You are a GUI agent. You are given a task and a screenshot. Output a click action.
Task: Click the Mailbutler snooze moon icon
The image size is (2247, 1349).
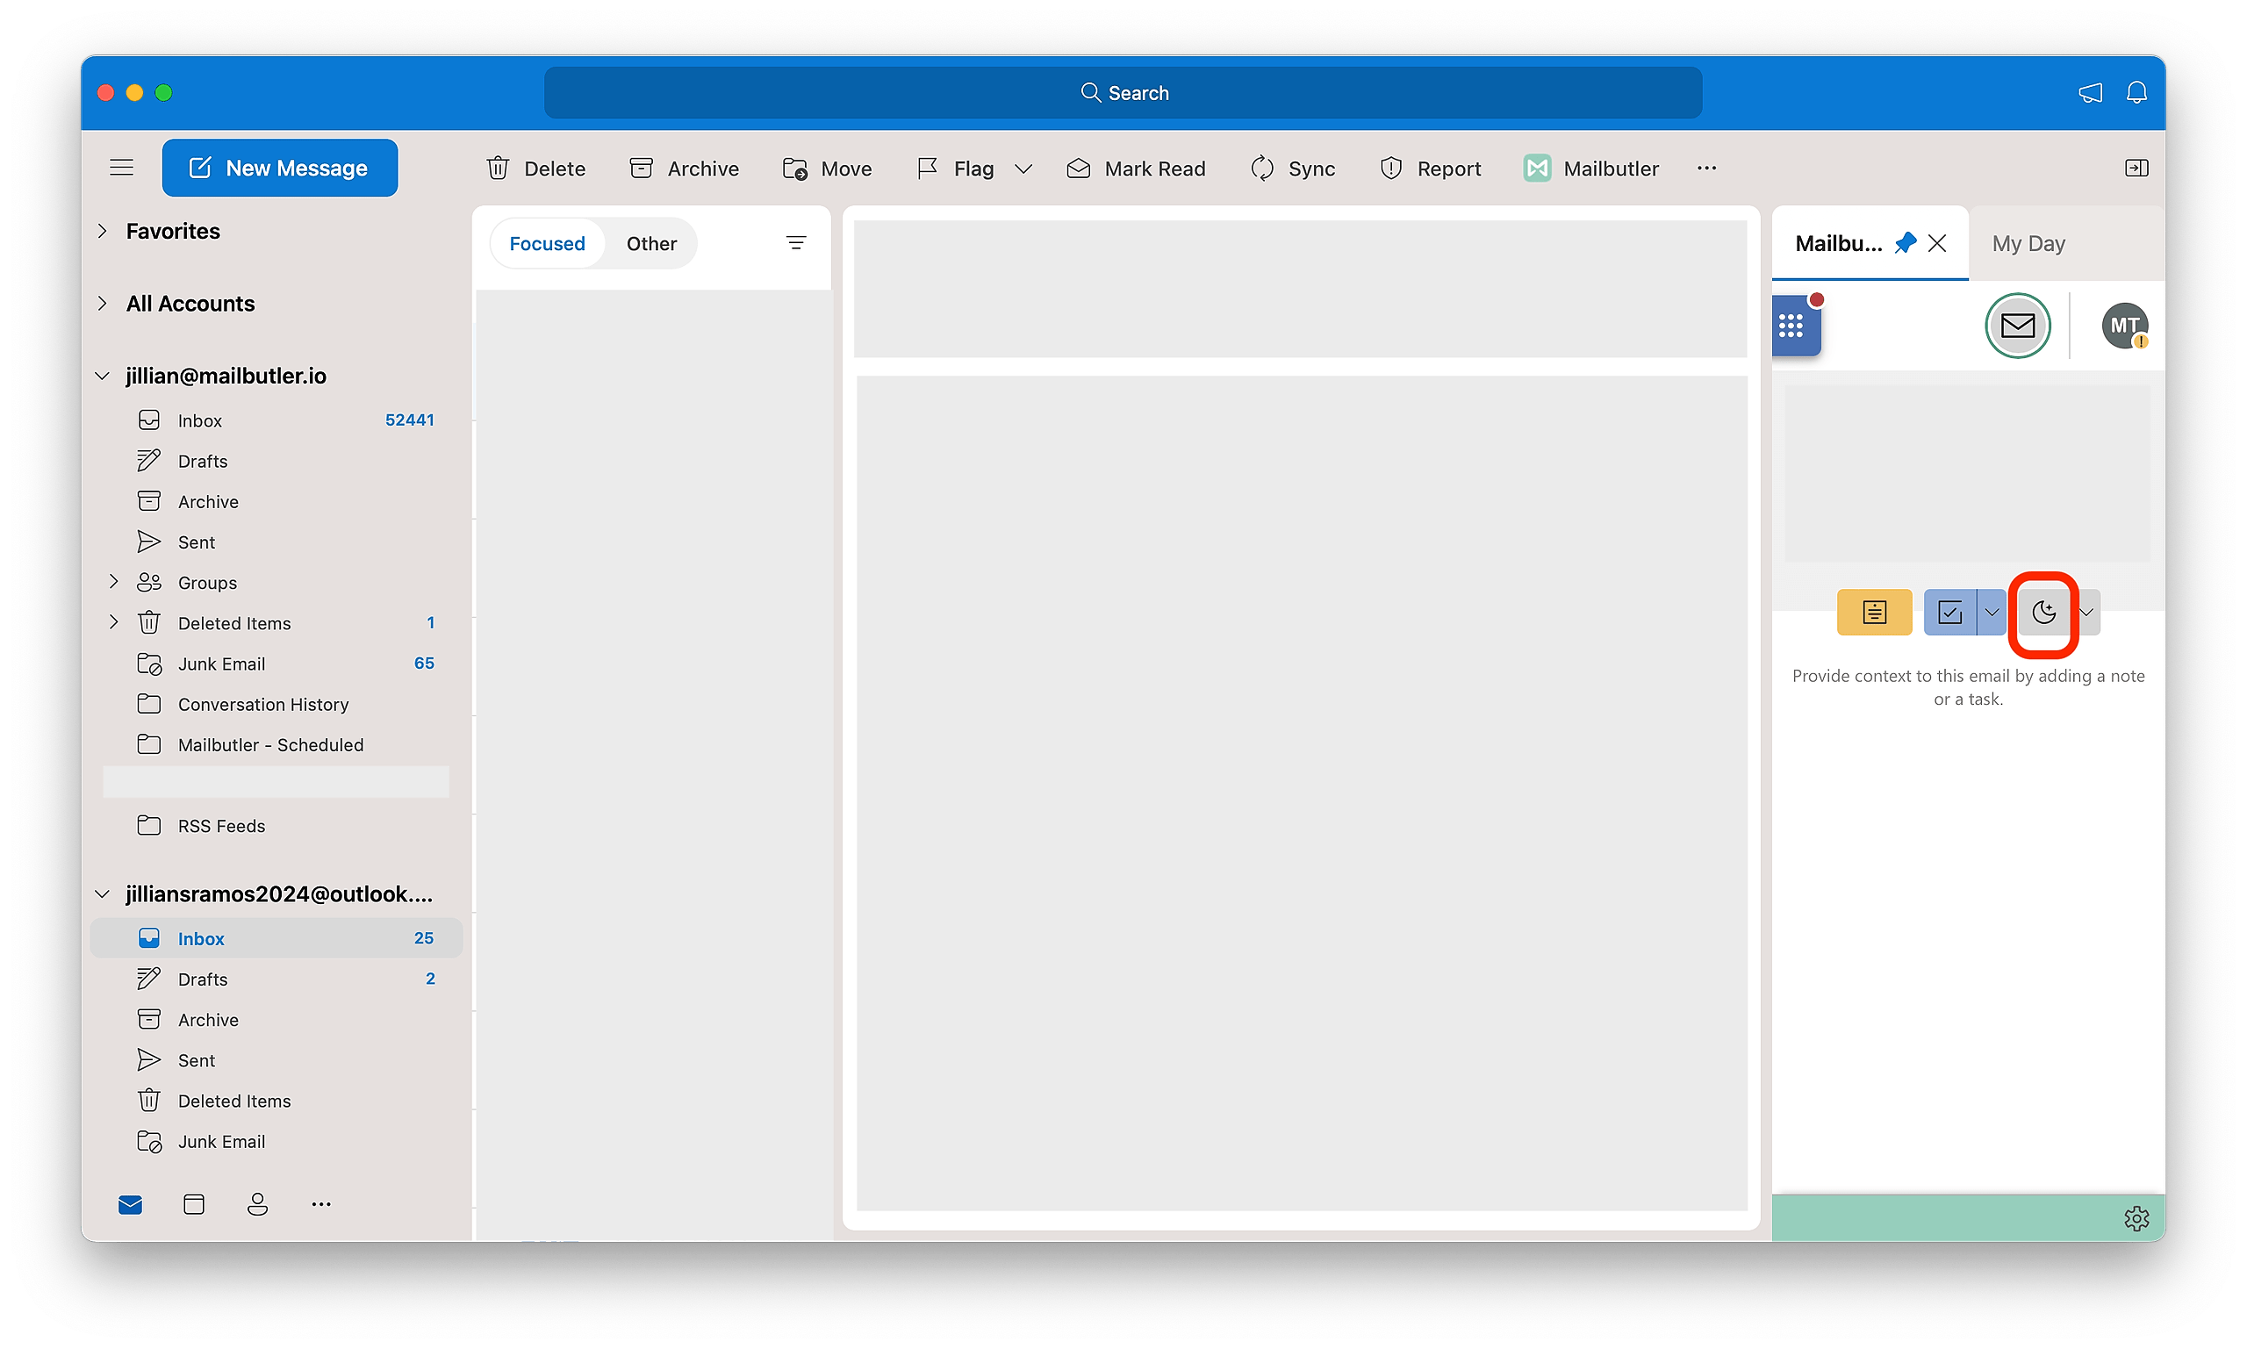click(x=2043, y=613)
